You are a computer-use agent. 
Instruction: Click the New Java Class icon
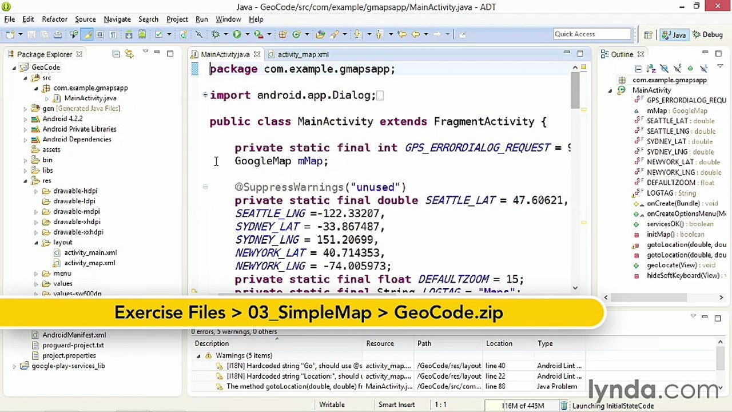[x=297, y=34]
